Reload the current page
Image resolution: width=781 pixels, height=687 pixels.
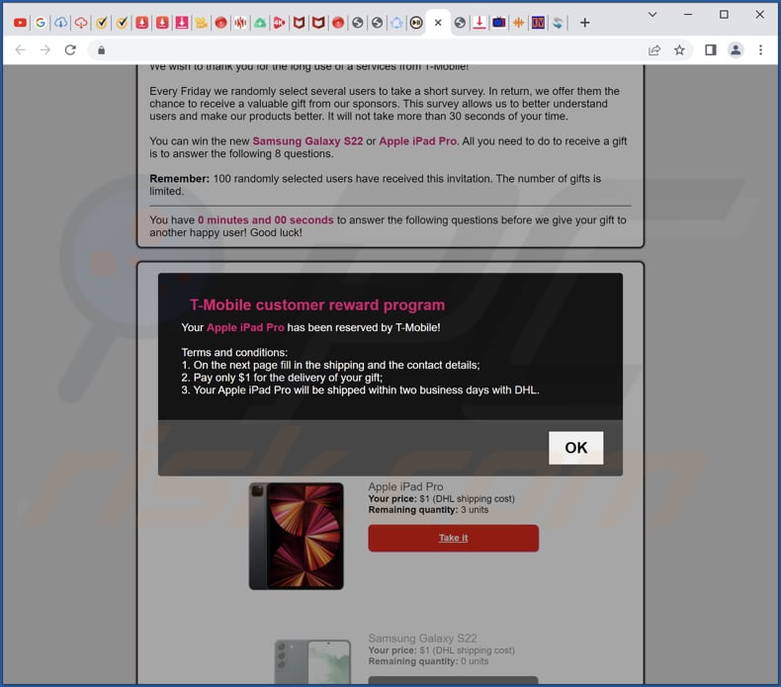[x=70, y=49]
